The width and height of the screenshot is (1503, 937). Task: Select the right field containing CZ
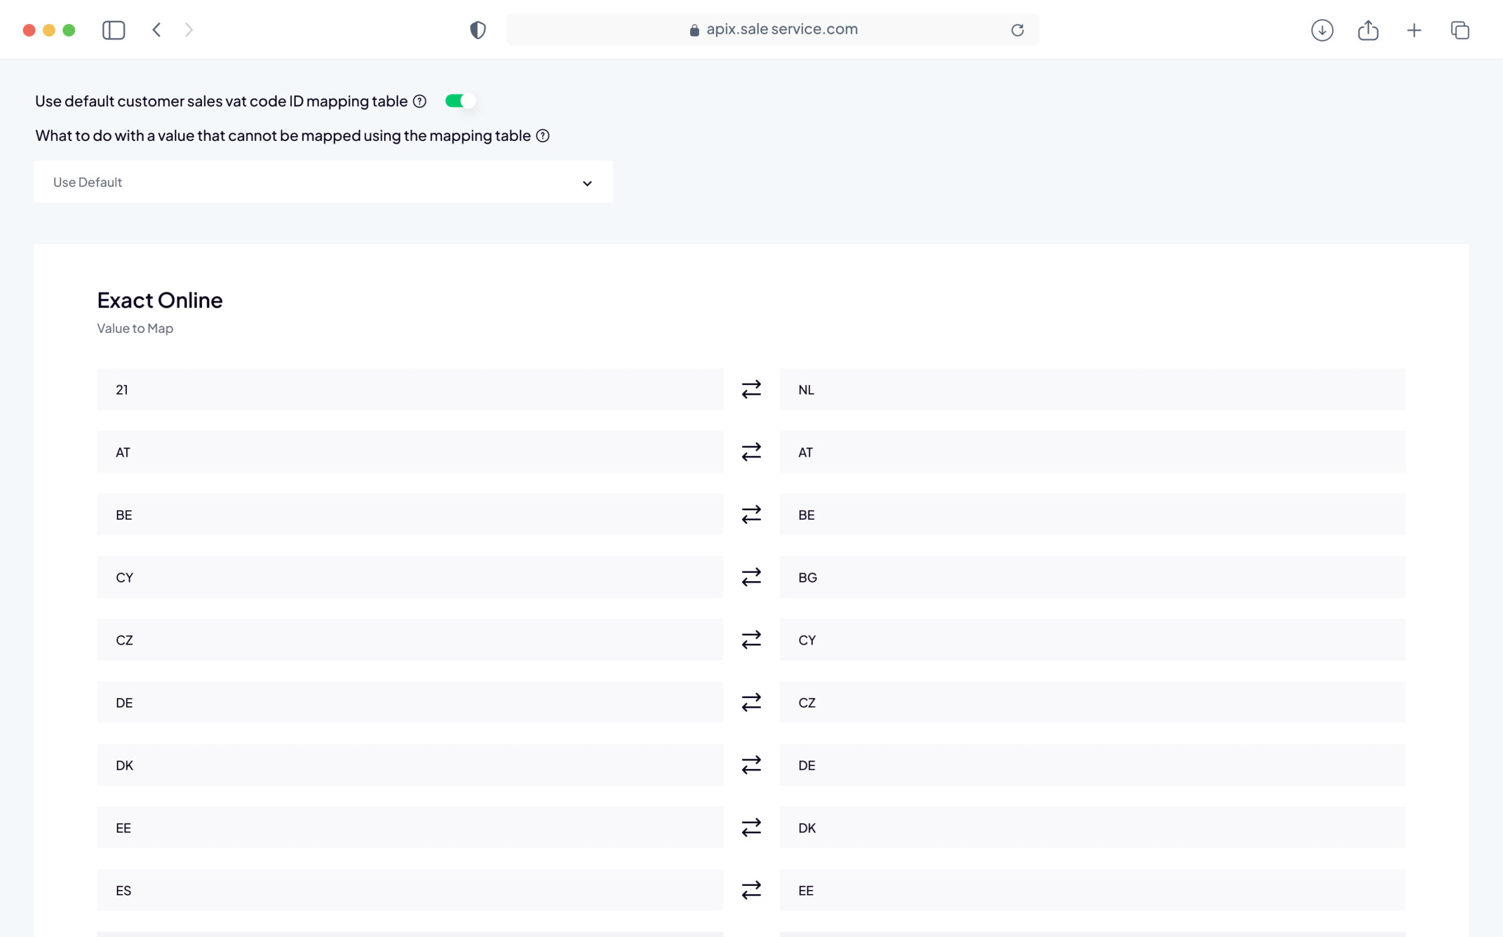pos(1092,702)
